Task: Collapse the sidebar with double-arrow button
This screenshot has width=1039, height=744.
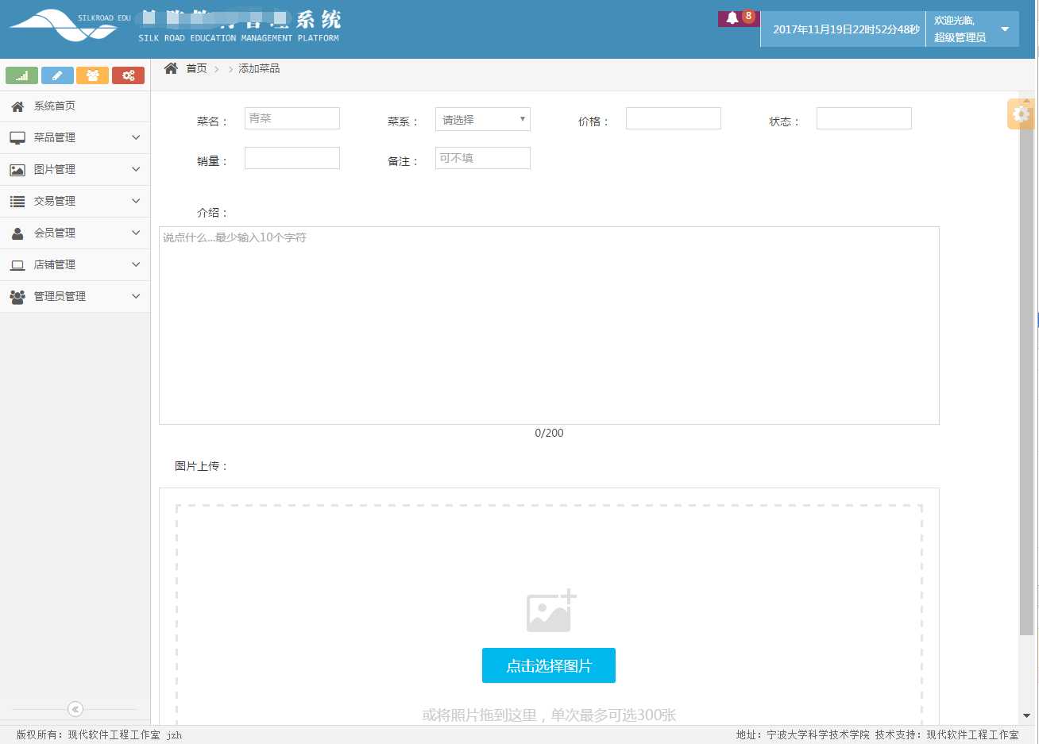Action: [x=75, y=709]
